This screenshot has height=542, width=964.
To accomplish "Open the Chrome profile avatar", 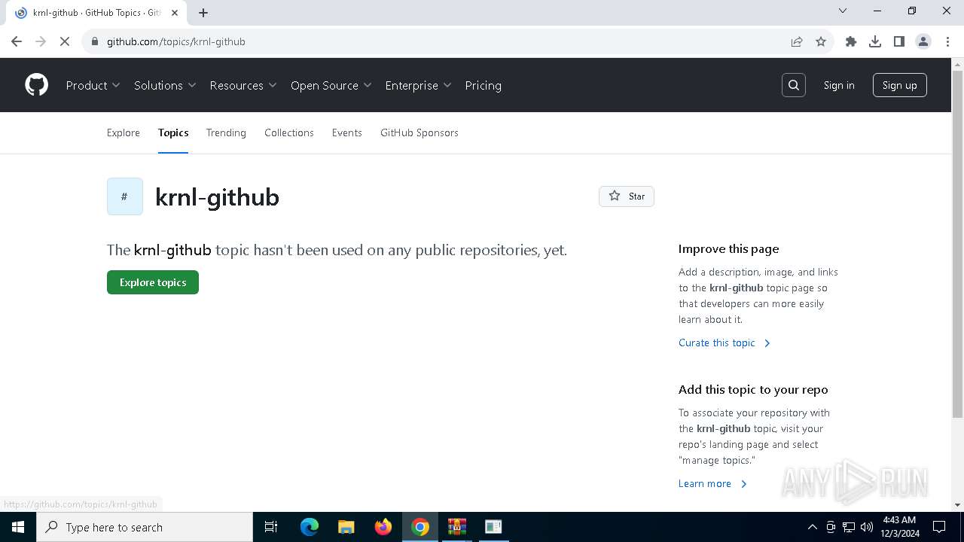I will pyautogui.click(x=923, y=41).
